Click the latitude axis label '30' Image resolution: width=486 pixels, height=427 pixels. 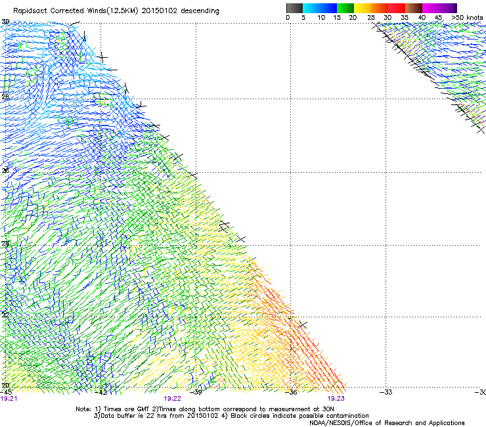[x=5, y=22]
